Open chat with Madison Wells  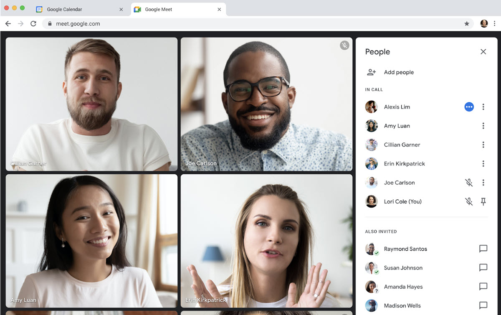[483, 305]
